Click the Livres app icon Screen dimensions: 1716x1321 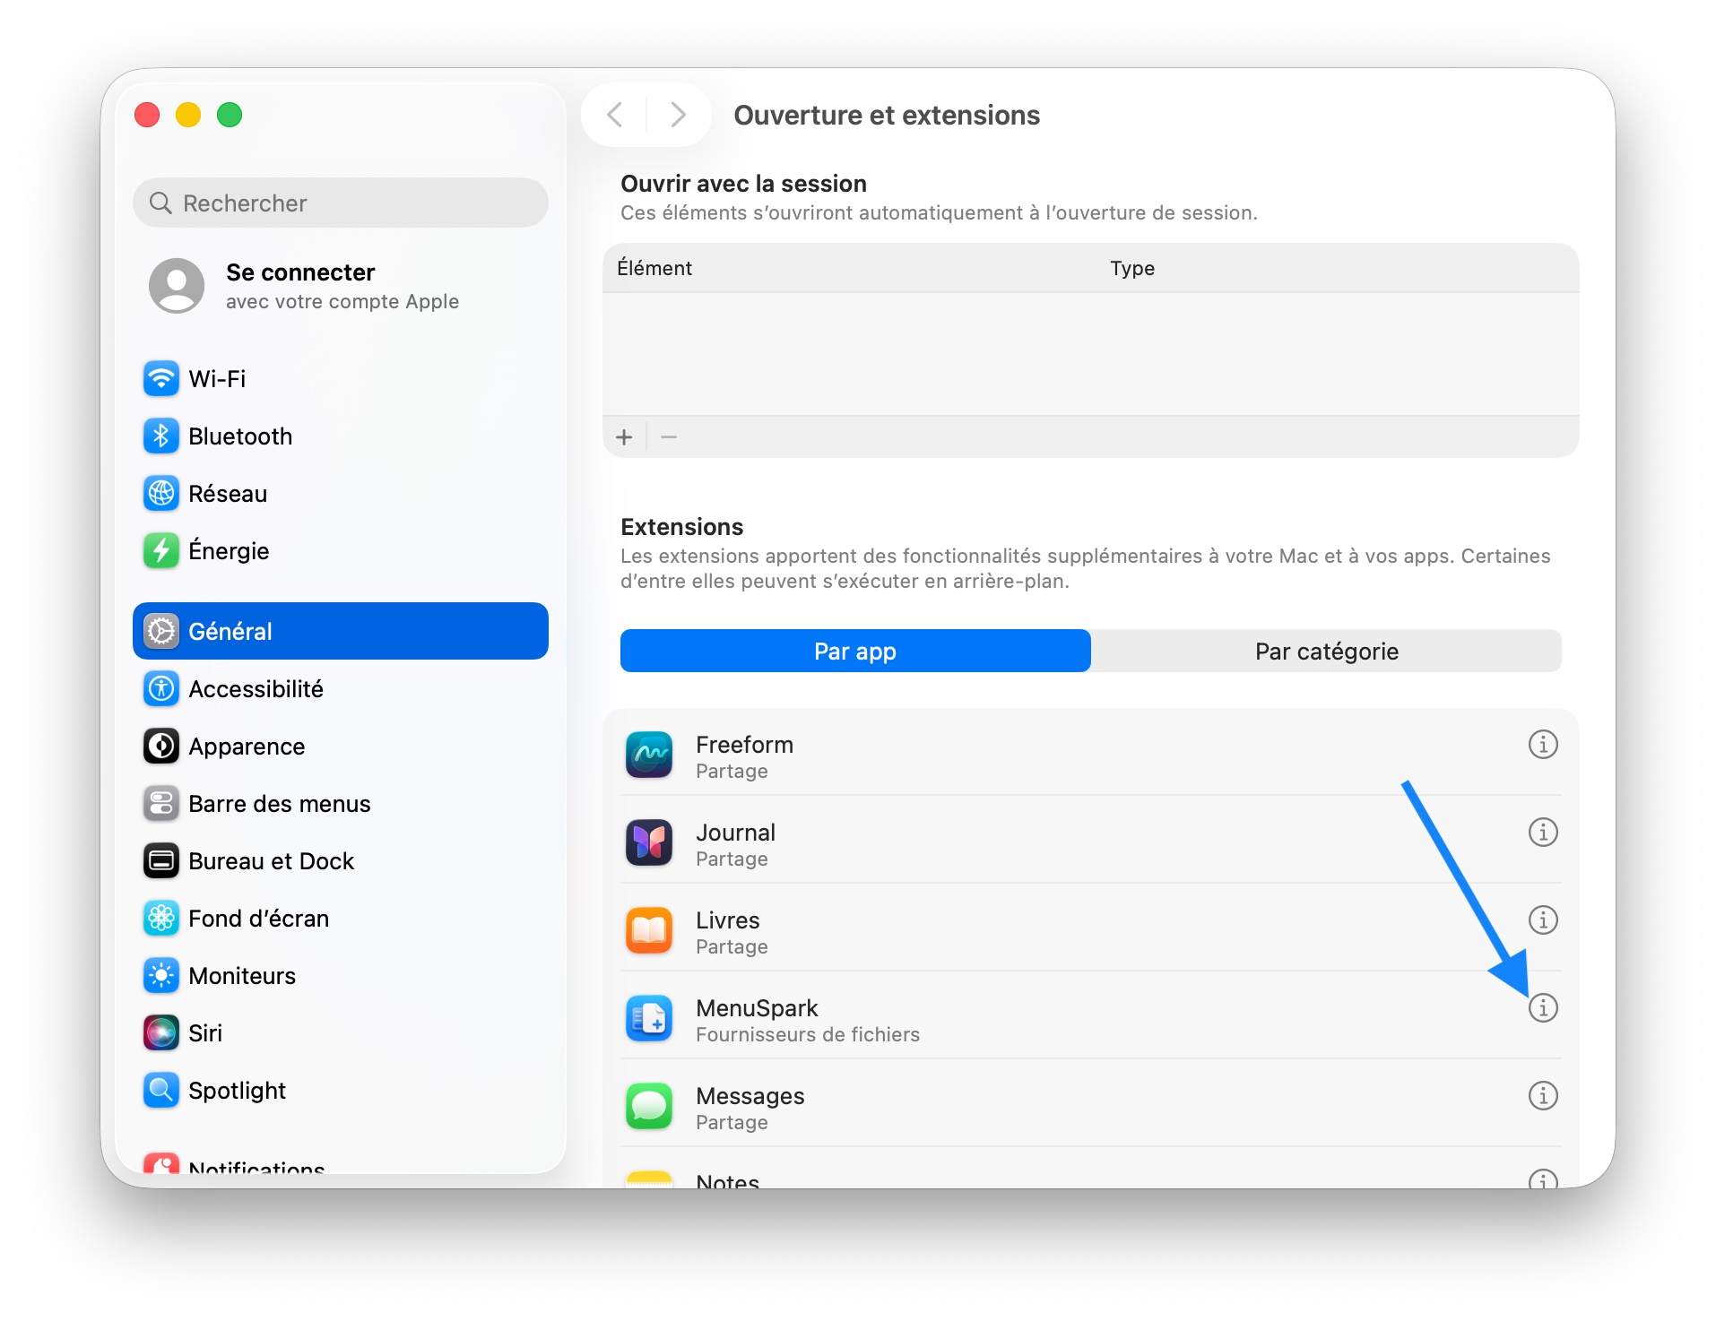click(x=649, y=931)
